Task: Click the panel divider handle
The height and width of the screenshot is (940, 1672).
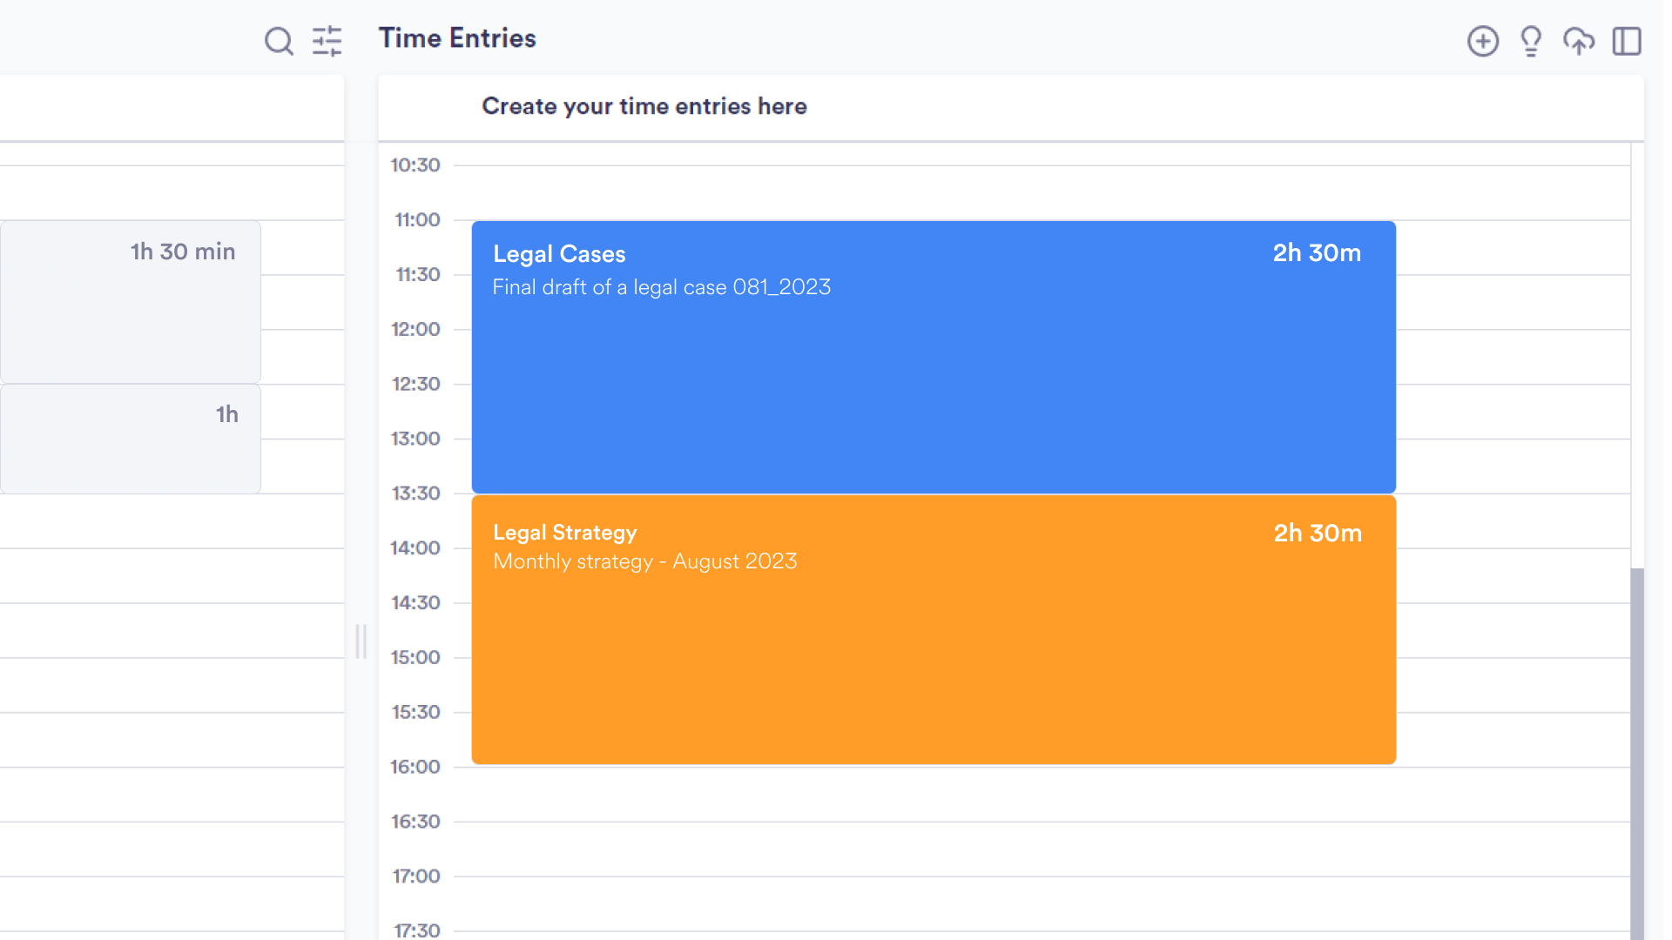Action: [x=361, y=641]
